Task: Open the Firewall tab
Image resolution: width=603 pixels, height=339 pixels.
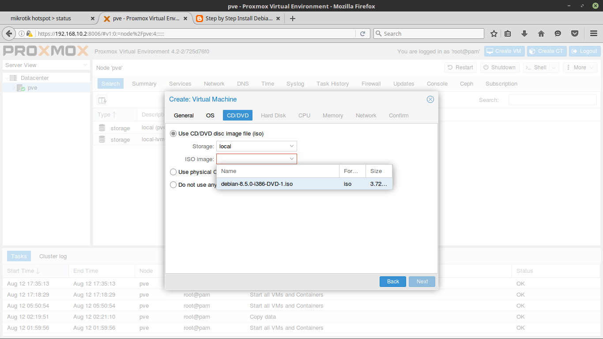Action: pos(371,83)
